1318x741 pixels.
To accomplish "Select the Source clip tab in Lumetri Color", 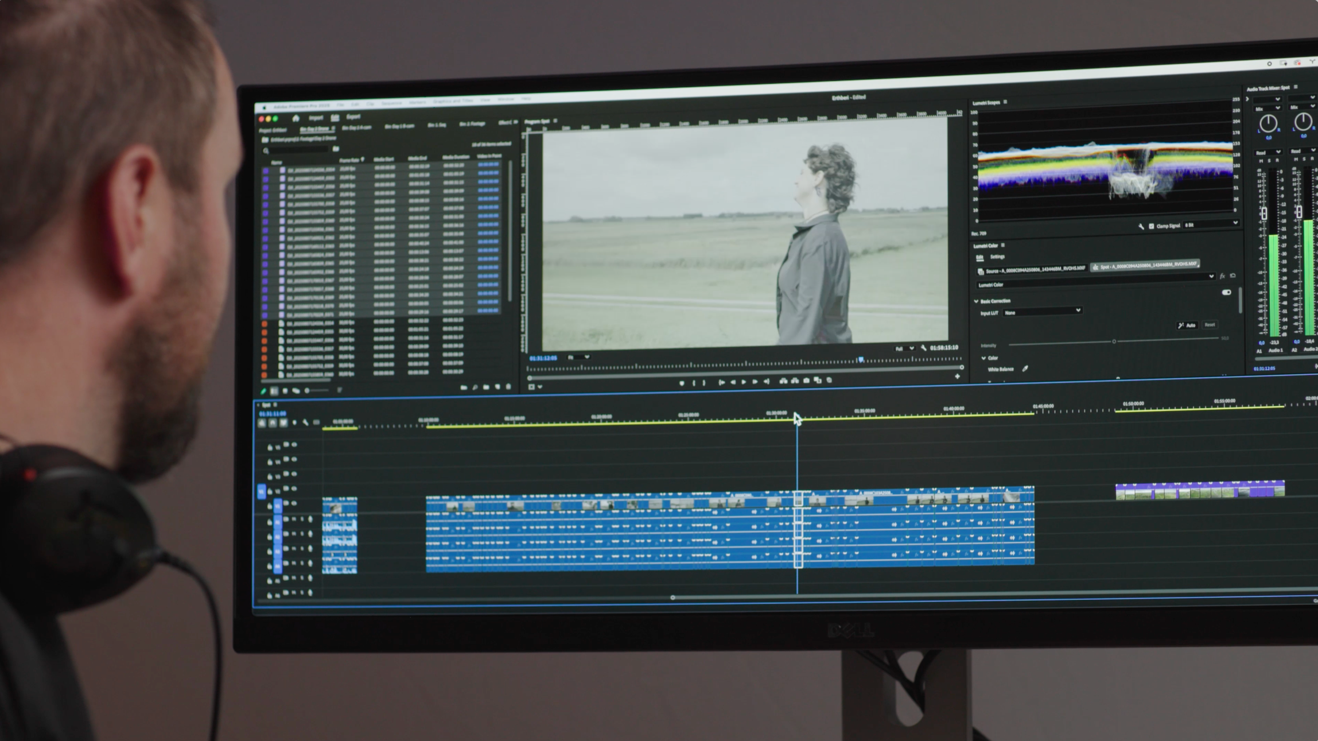I will 1032,270.
